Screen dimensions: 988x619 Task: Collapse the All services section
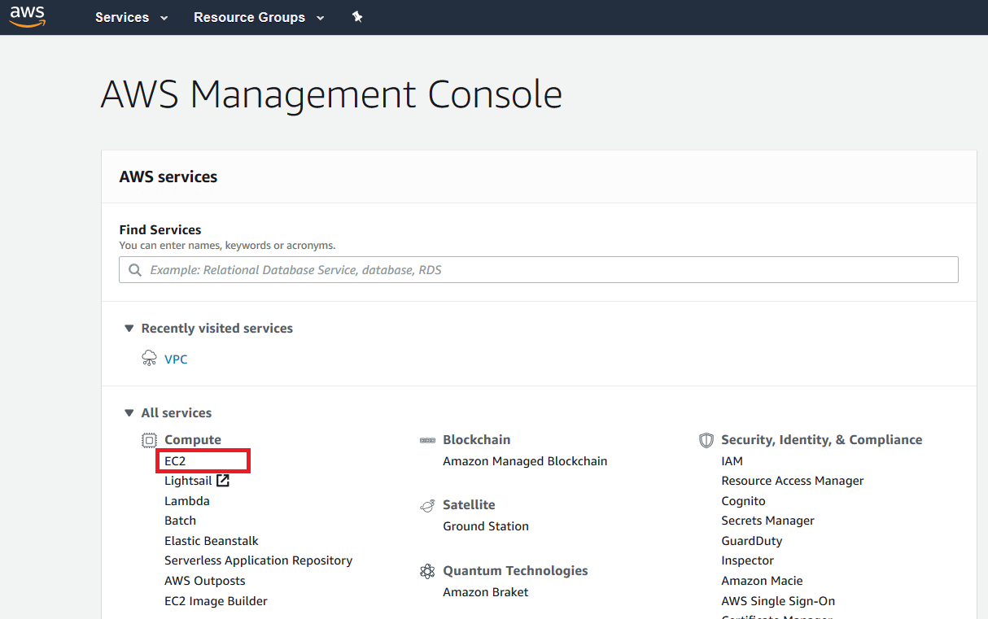(129, 413)
